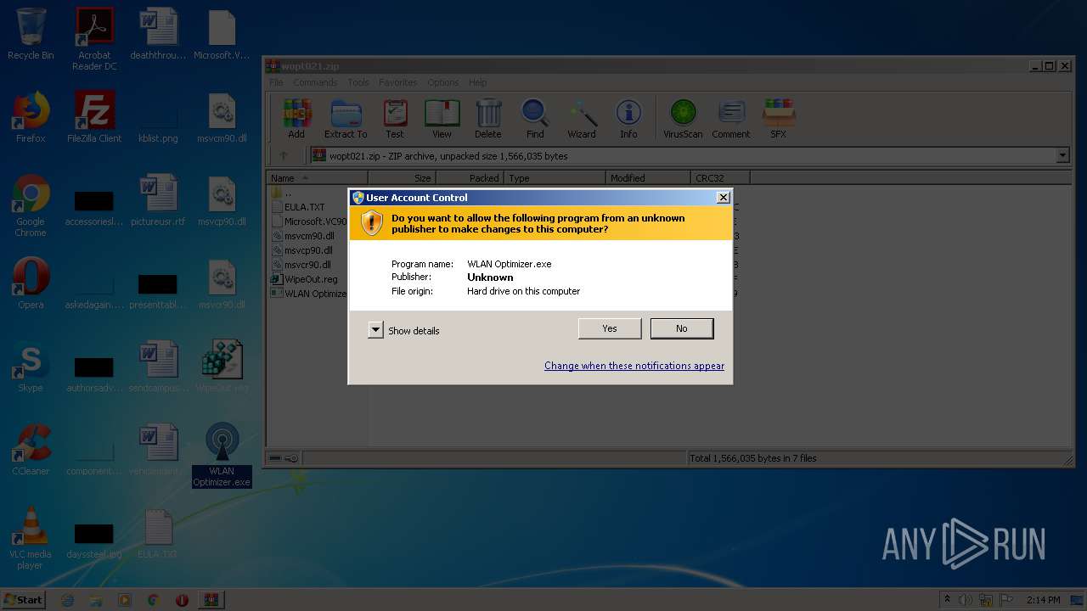
Task: Sort by Type column header
Action: 555,177
